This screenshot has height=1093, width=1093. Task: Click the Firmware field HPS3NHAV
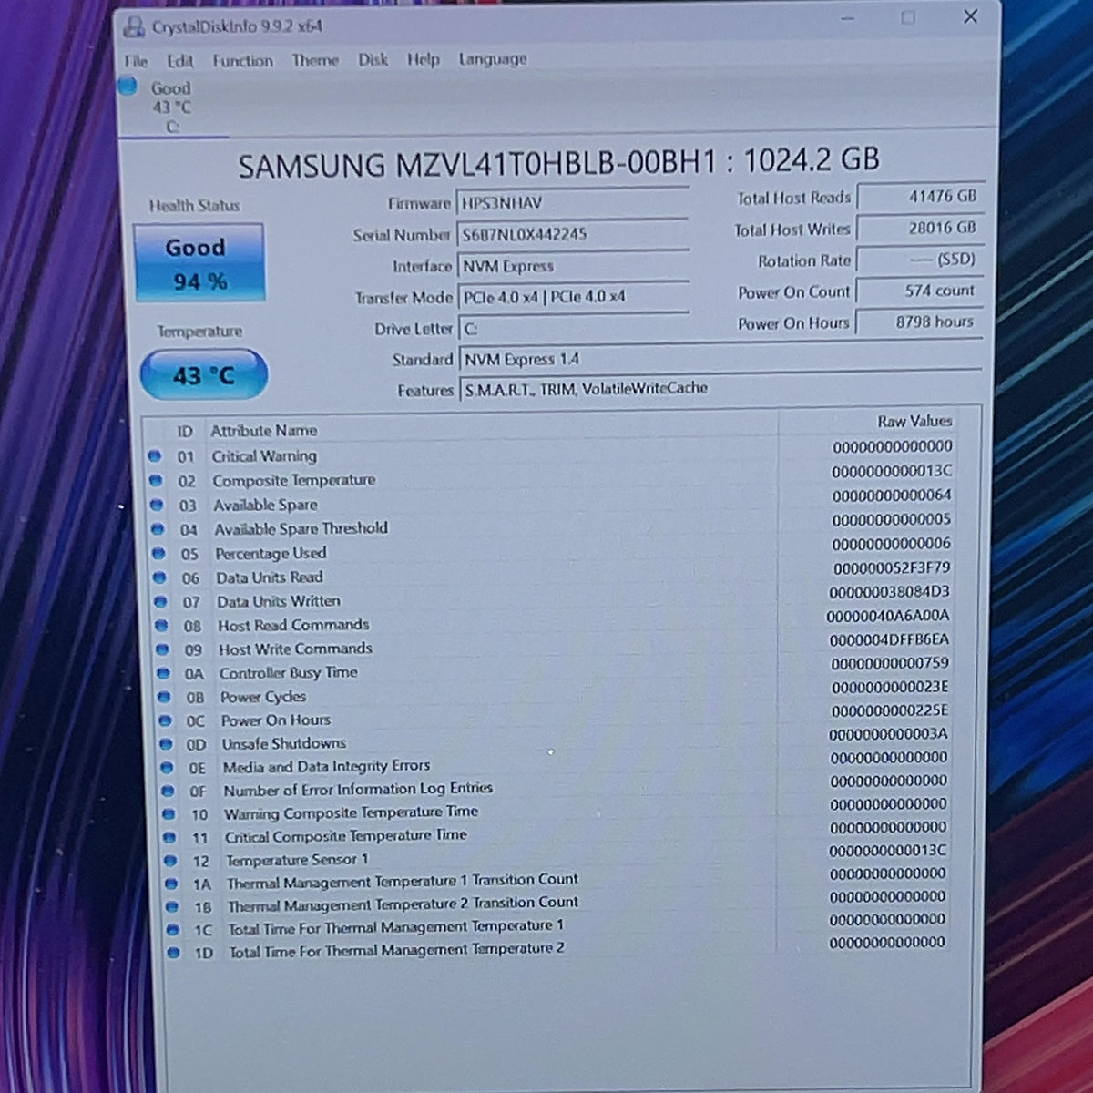(573, 203)
